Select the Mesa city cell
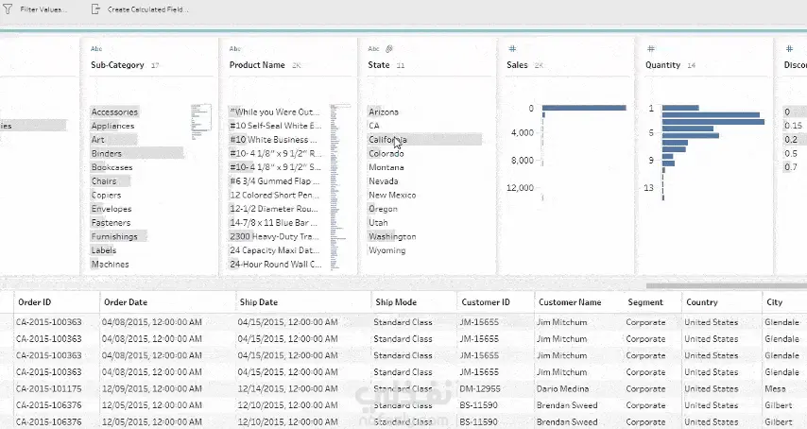 (x=775, y=389)
